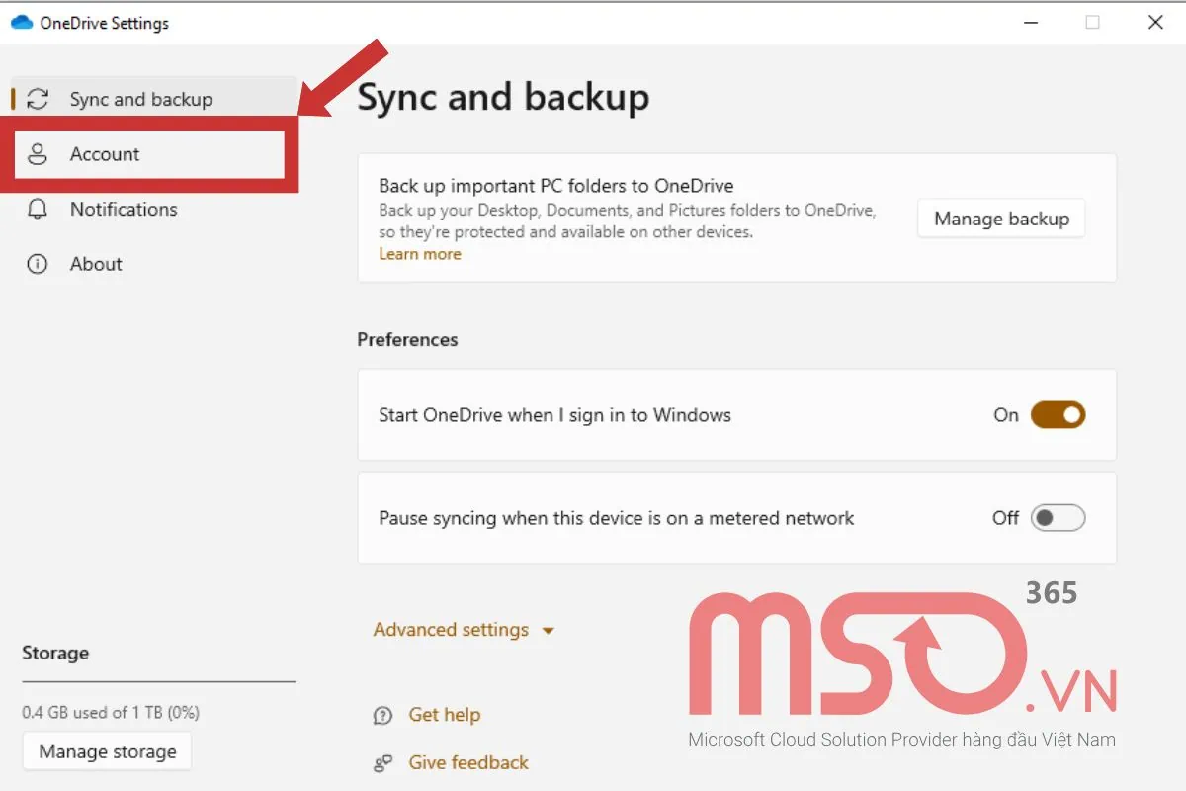Open the Get help link
The width and height of the screenshot is (1186, 791).
click(444, 715)
